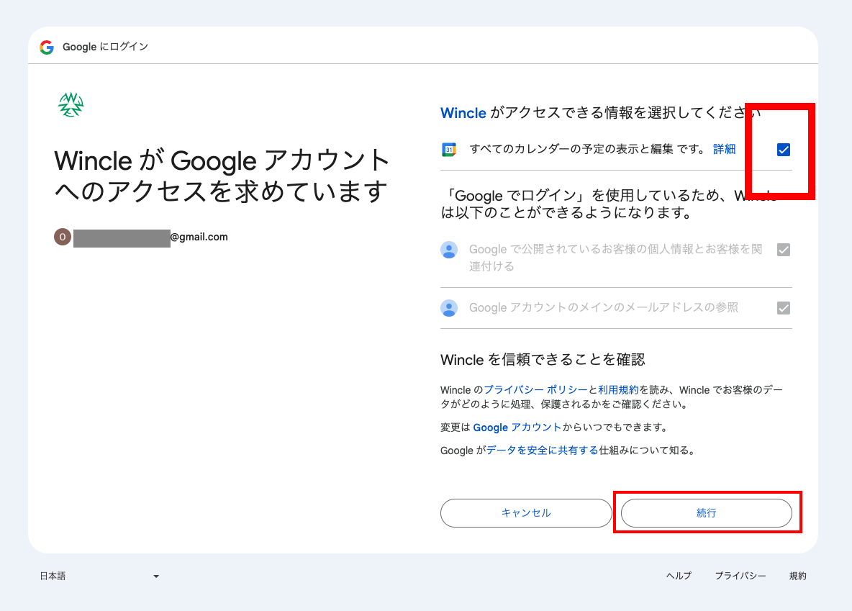
Task: Follow the Google アカウント link
Action: [517, 427]
